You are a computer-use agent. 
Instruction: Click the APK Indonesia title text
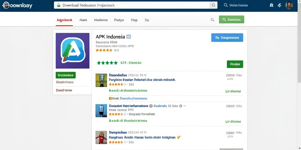click(110, 37)
